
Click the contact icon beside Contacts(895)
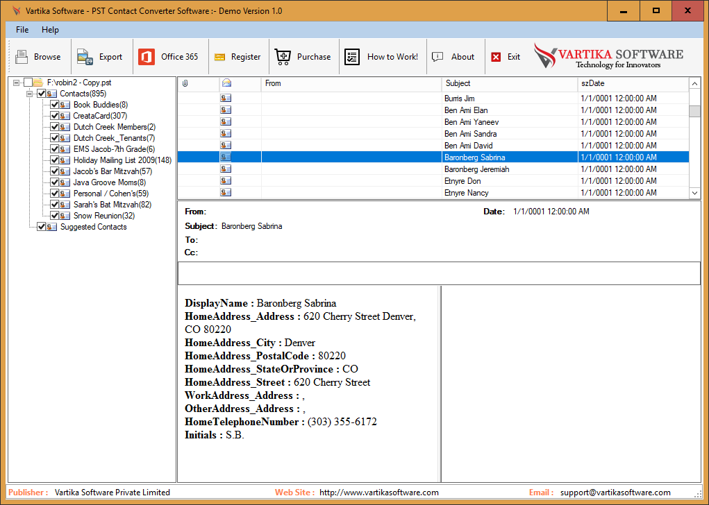coord(51,94)
